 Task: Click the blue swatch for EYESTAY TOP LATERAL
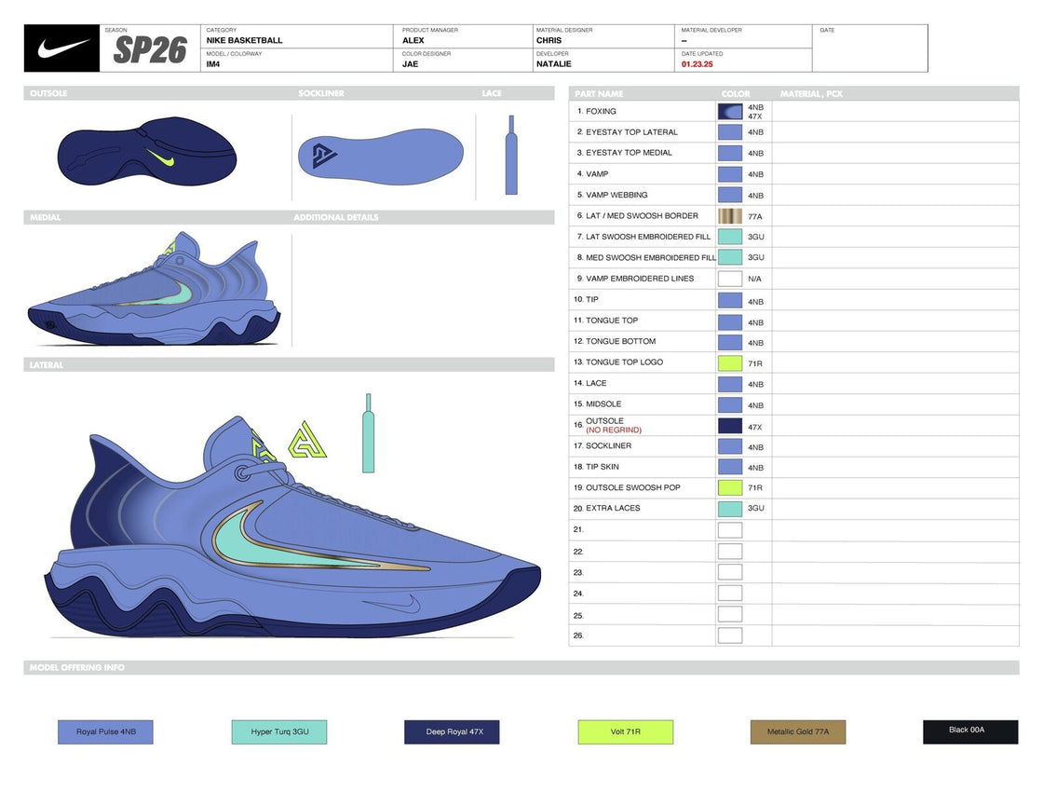click(730, 131)
